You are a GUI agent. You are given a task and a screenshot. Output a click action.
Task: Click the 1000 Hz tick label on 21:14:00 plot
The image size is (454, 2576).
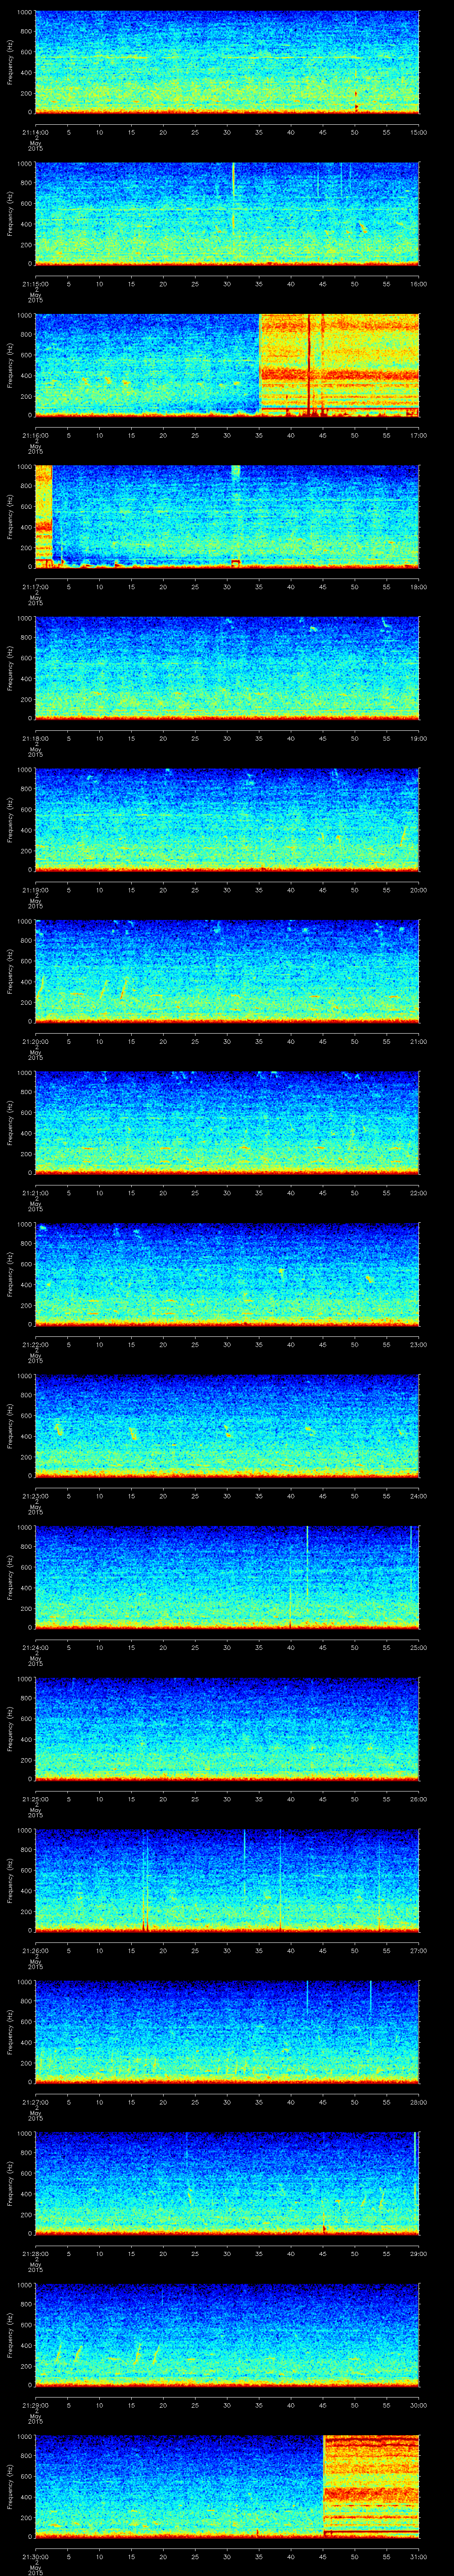click(25, 13)
